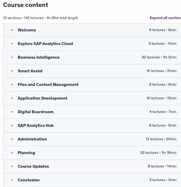Expand the Course Updates chevron

[x=12, y=166]
